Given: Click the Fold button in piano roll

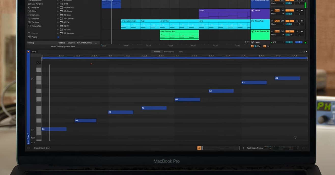Looking at the screenshot, I should pos(34,52).
